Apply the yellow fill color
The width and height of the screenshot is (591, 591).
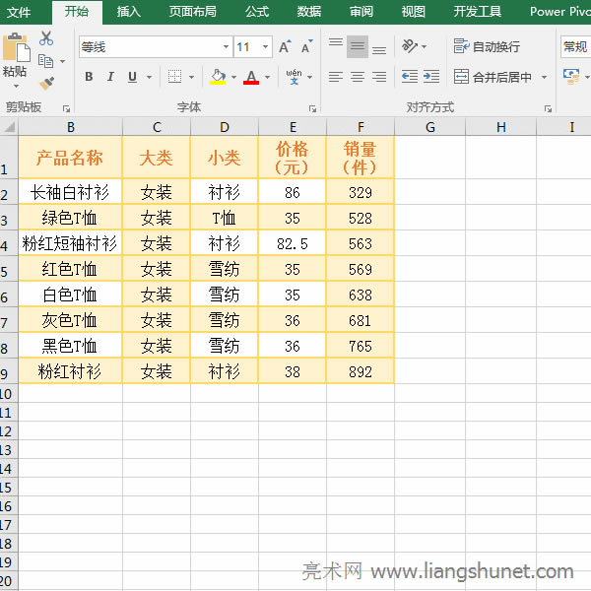tap(218, 77)
